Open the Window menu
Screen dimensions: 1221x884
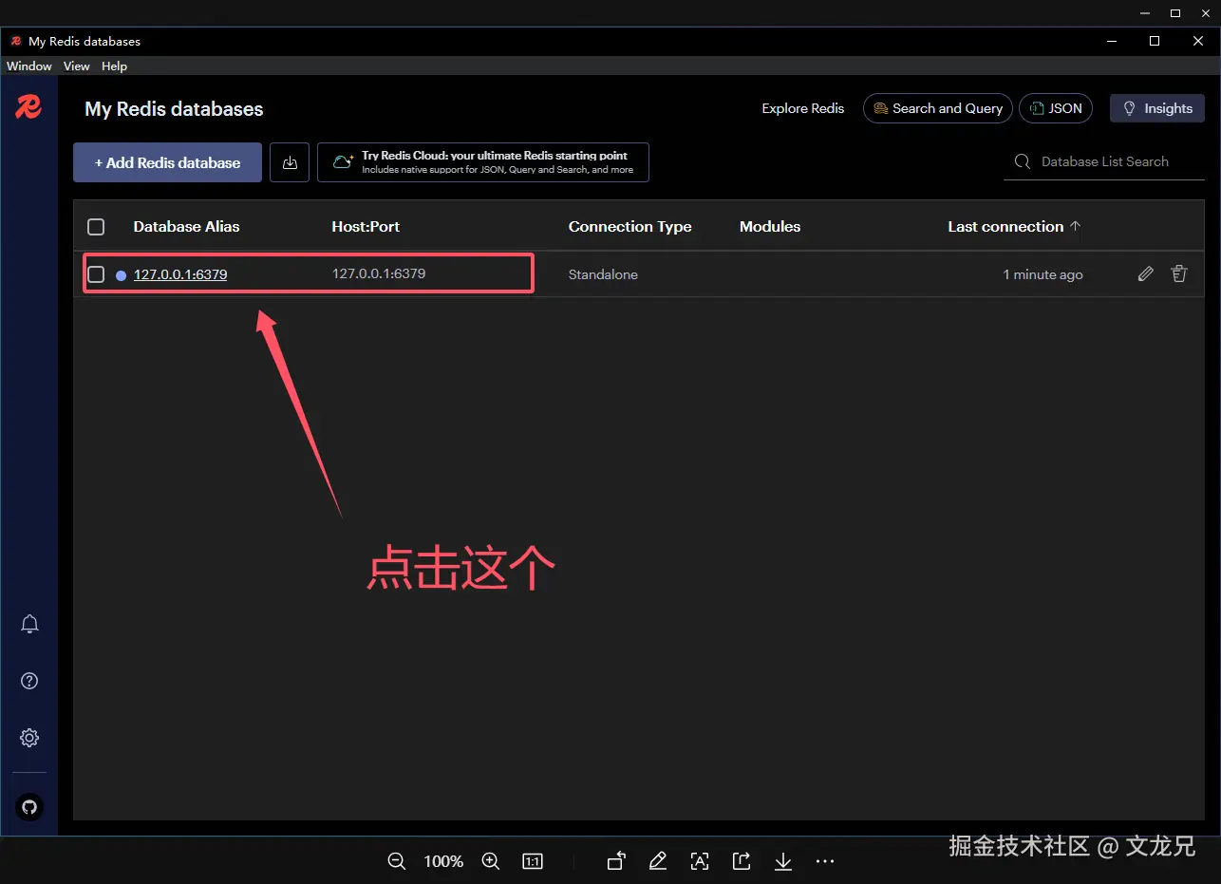[x=29, y=66]
